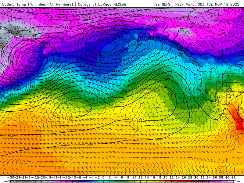The width and height of the screenshot is (244, 183).
Task: Select the 8 value on temperature scale
Action: tap(128, 178)
